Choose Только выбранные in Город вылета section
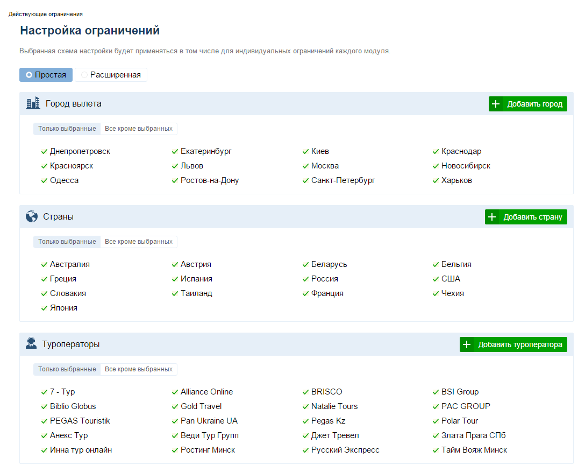 pyautogui.click(x=67, y=129)
